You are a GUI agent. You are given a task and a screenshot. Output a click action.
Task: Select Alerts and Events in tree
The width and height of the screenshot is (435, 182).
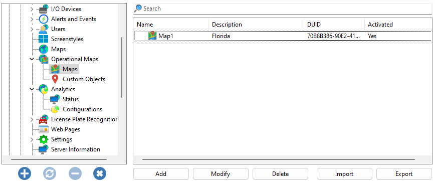pyautogui.click(x=74, y=19)
